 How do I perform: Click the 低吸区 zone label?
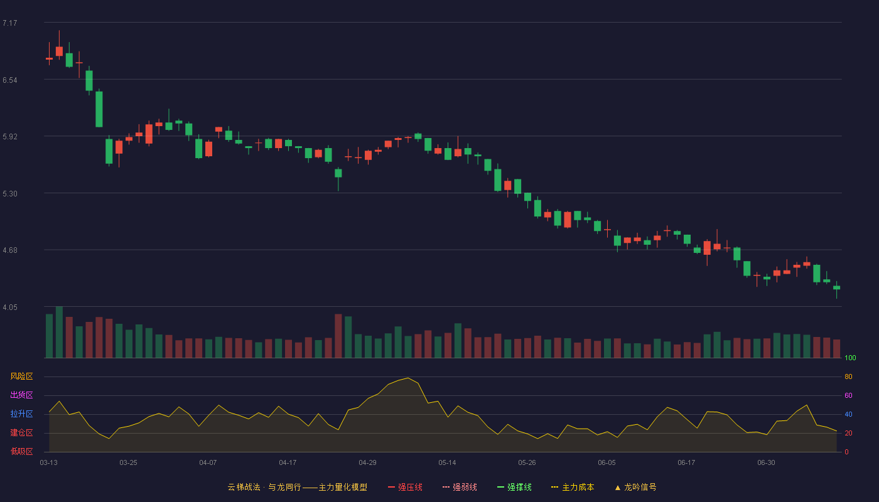21,451
